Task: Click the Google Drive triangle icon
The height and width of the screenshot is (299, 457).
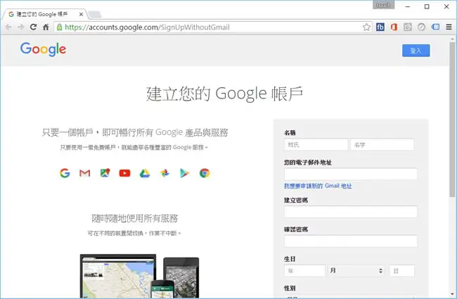Action: point(145,173)
